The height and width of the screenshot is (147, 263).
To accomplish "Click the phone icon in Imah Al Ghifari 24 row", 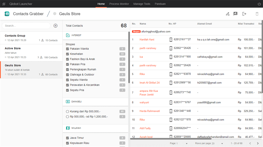I will click(x=171, y=83).
